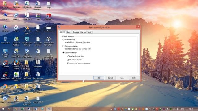Image resolution: width=198 pixels, height=111 pixels.
Task: Select the Diagnostic startup radio button
Action: pyautogui.click(x=63, y=46)
